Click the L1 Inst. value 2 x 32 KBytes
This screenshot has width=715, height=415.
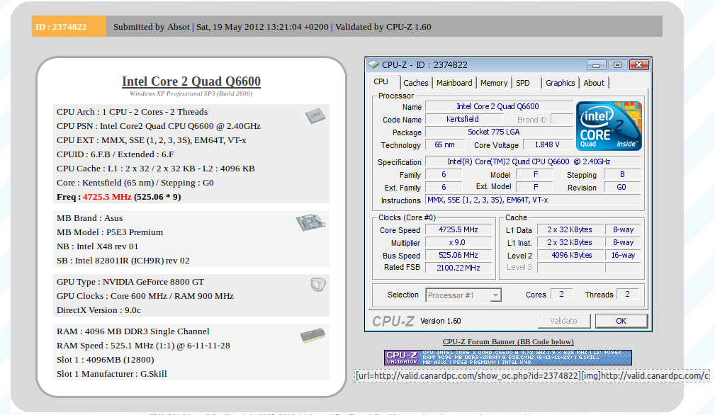point(571,242)
